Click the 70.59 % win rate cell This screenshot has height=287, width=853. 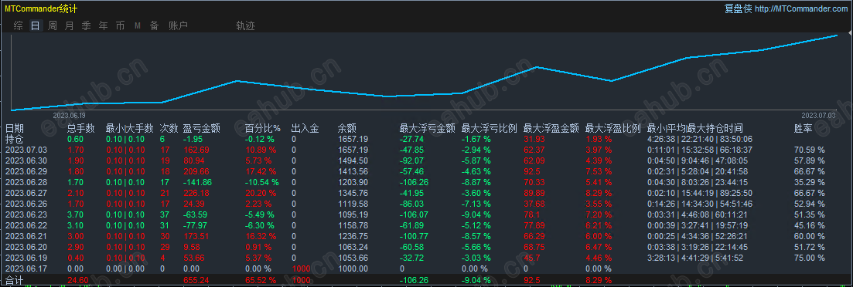[x=810, y=150]
